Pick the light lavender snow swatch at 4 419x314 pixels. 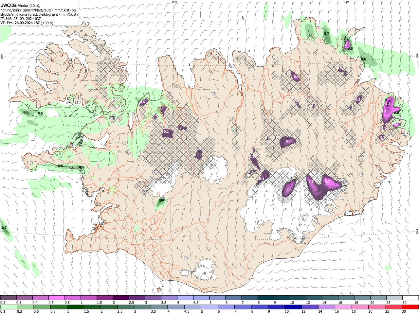tap(185, 298)
